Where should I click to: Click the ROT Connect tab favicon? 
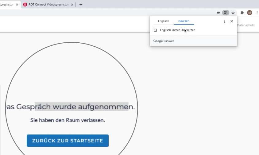click(x=25, y=5)
